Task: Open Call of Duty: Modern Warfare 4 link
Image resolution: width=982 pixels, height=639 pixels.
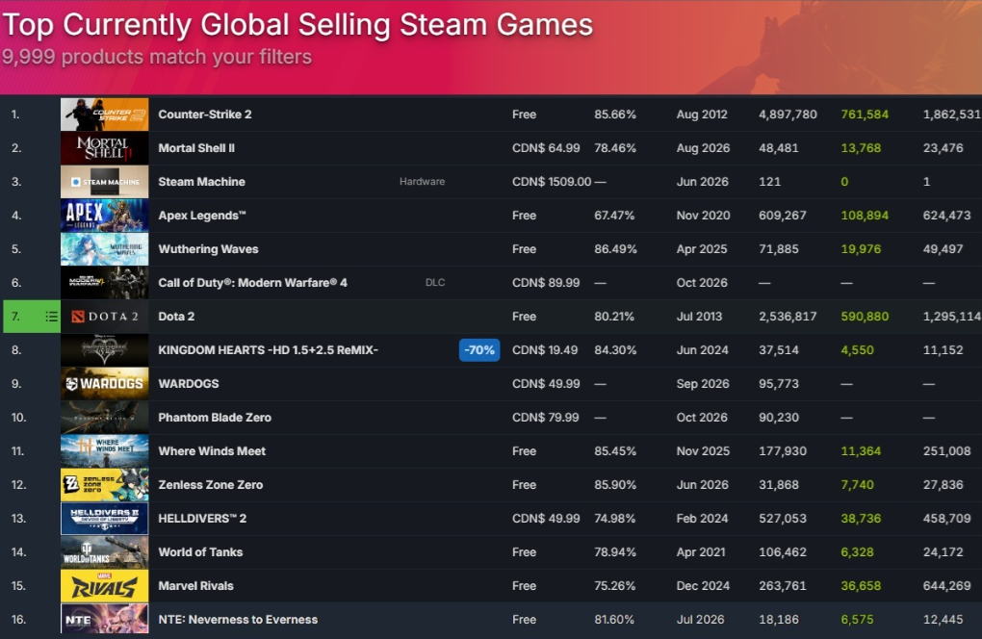Action: click(x=252, y=283)
